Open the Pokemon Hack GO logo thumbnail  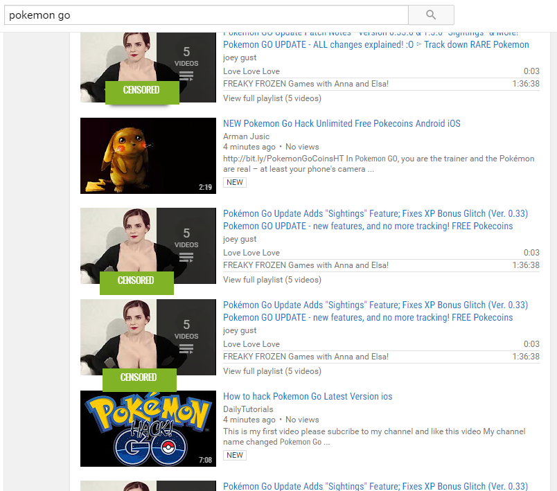[x=148, y=429]
